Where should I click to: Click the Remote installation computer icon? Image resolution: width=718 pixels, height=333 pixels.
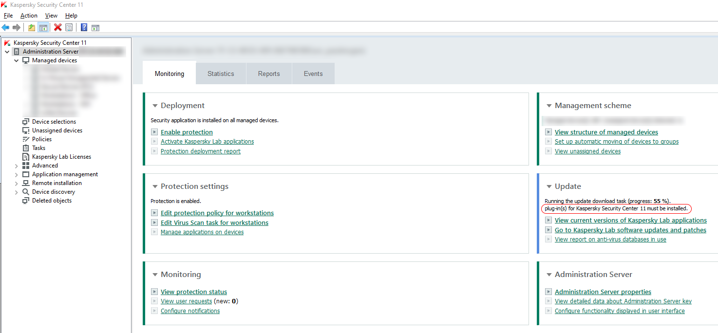pos(26,183)
